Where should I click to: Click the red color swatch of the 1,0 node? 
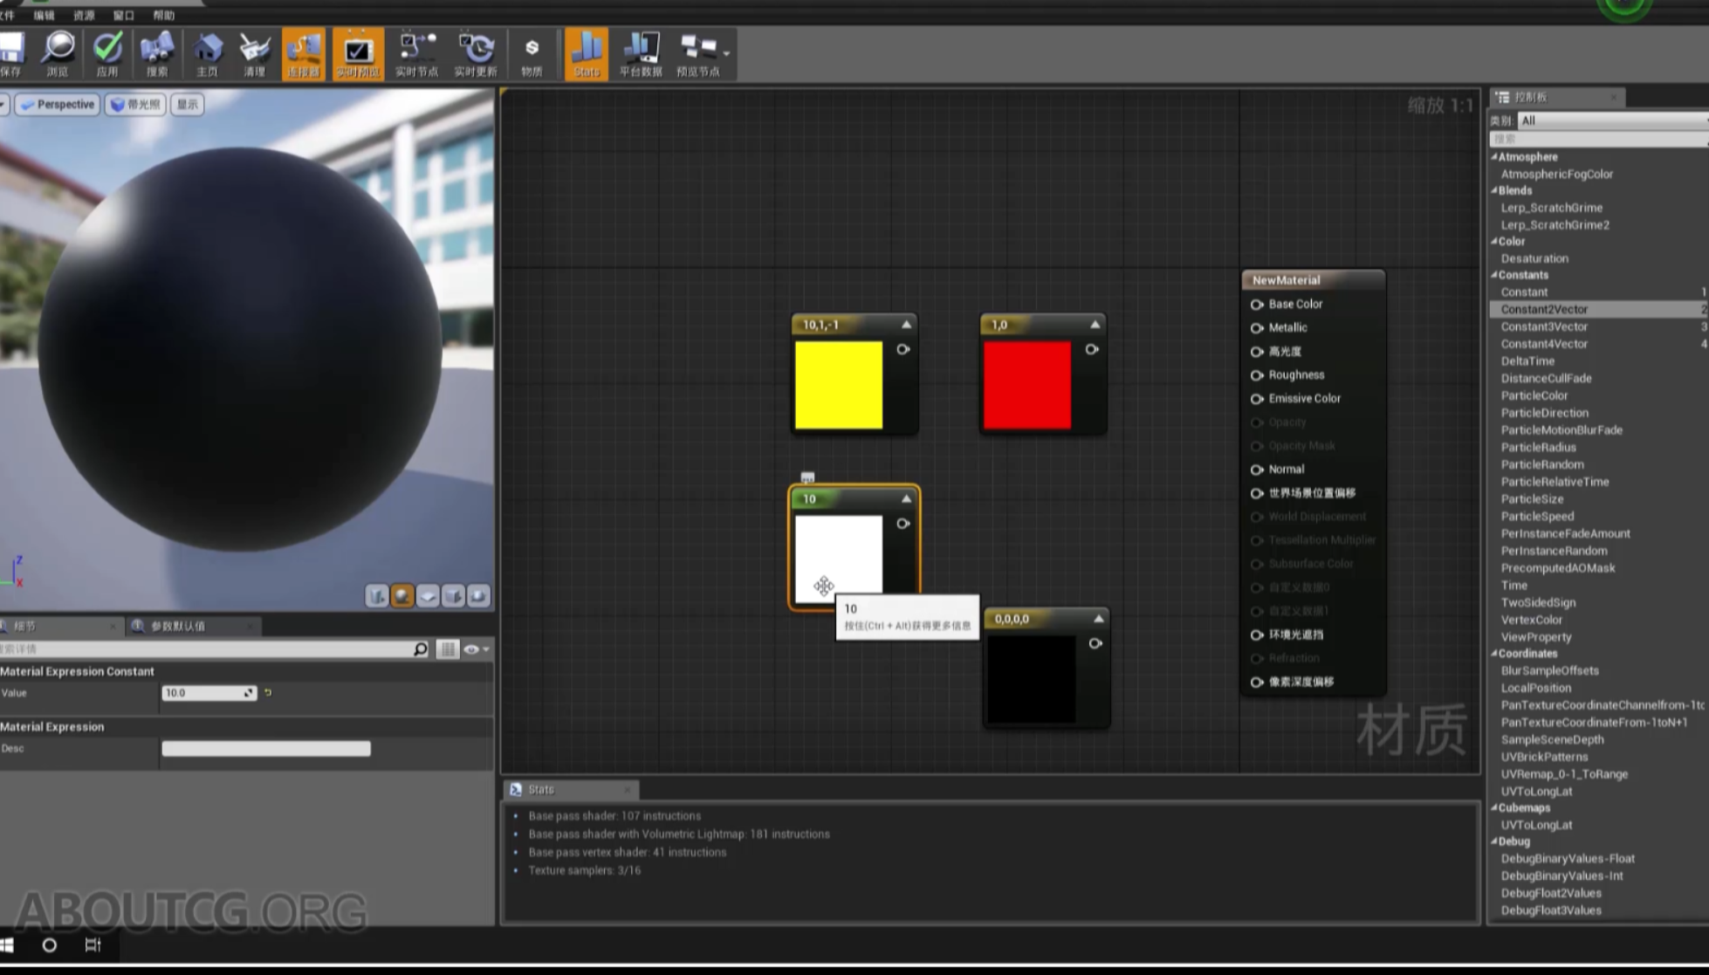[x=1027, y=385]
